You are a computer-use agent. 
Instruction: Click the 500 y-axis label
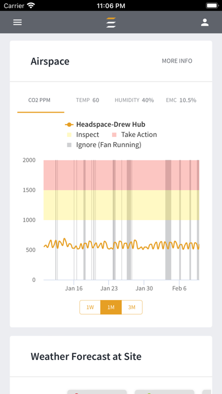coord(31,250)
